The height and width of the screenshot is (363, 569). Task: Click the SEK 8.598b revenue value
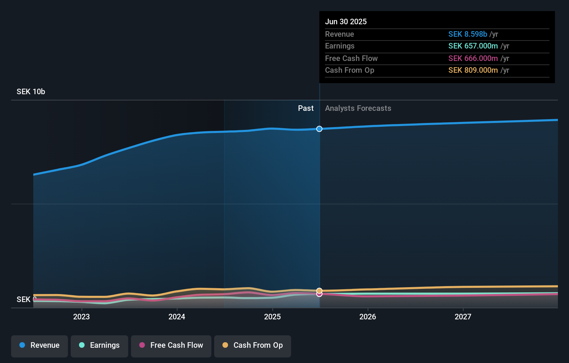(x=468, y=34)
